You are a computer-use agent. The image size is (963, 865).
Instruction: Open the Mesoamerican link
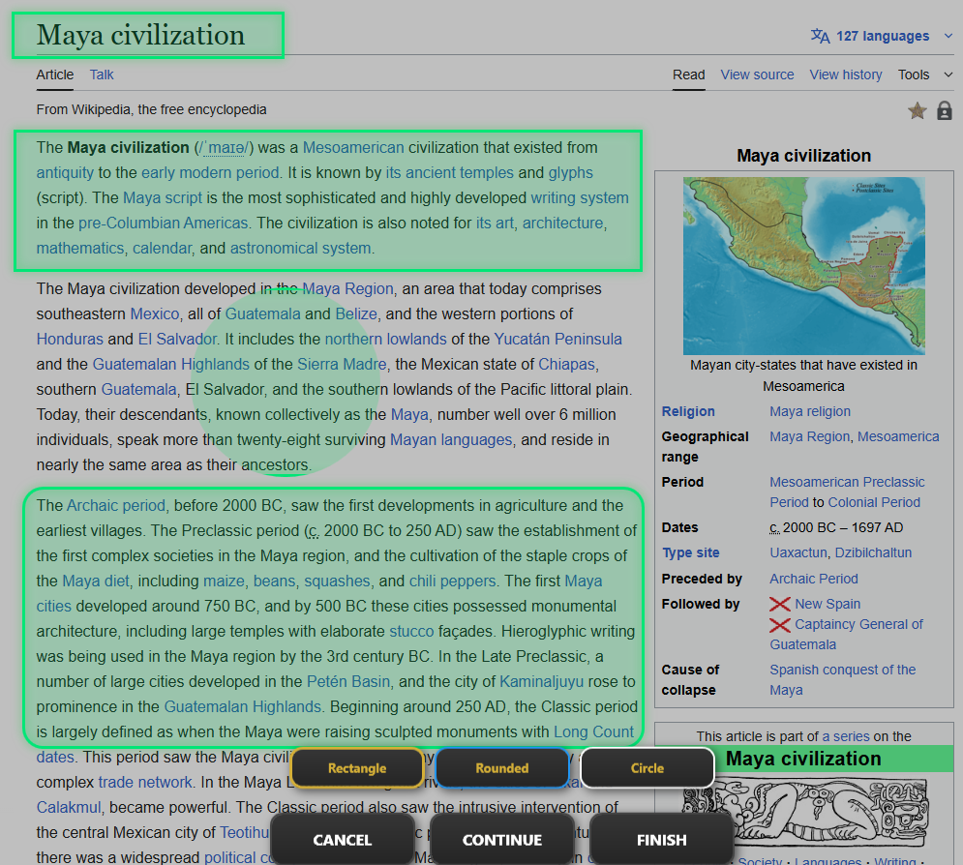coord(353,148)
